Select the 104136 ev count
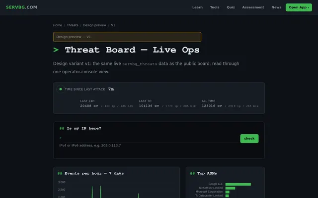The width and height of the screenshot is (318, 198). (149, 106)
